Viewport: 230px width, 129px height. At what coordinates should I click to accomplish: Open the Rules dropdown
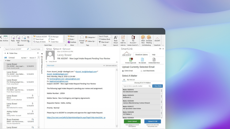71,39
